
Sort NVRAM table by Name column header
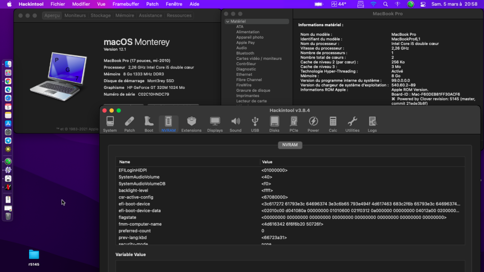pos(188,162)
